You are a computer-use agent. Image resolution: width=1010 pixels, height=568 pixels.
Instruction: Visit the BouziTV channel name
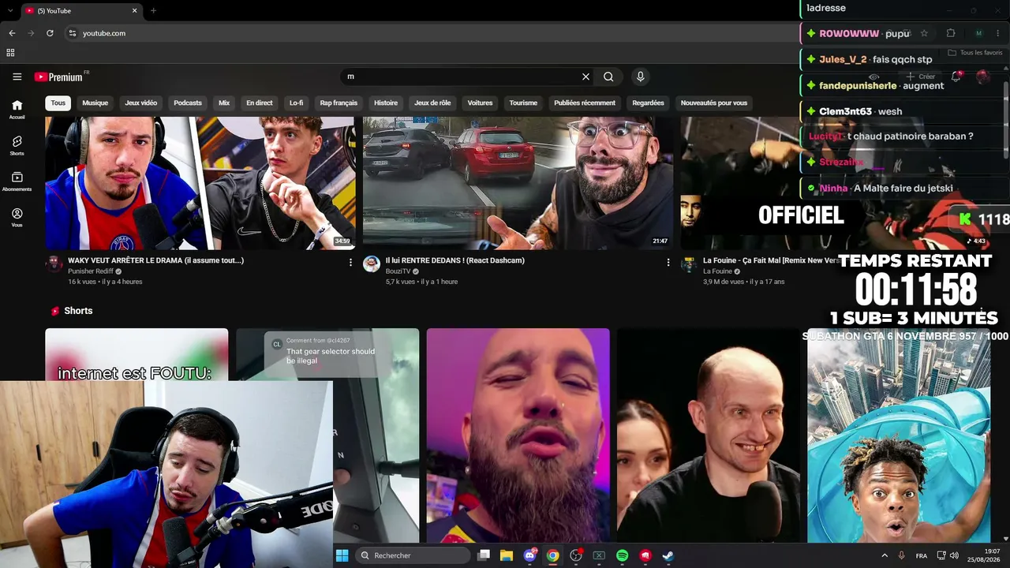coord(398,271)
